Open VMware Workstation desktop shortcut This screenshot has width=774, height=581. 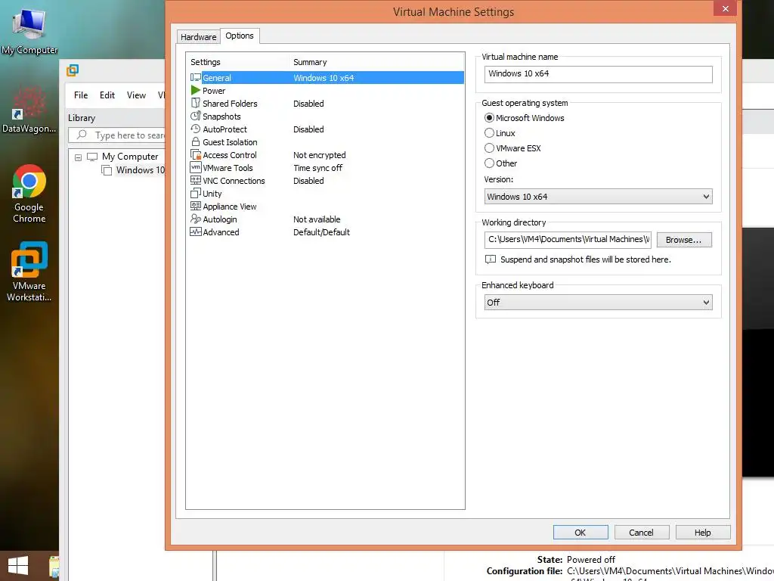click(x=29, y=272)
